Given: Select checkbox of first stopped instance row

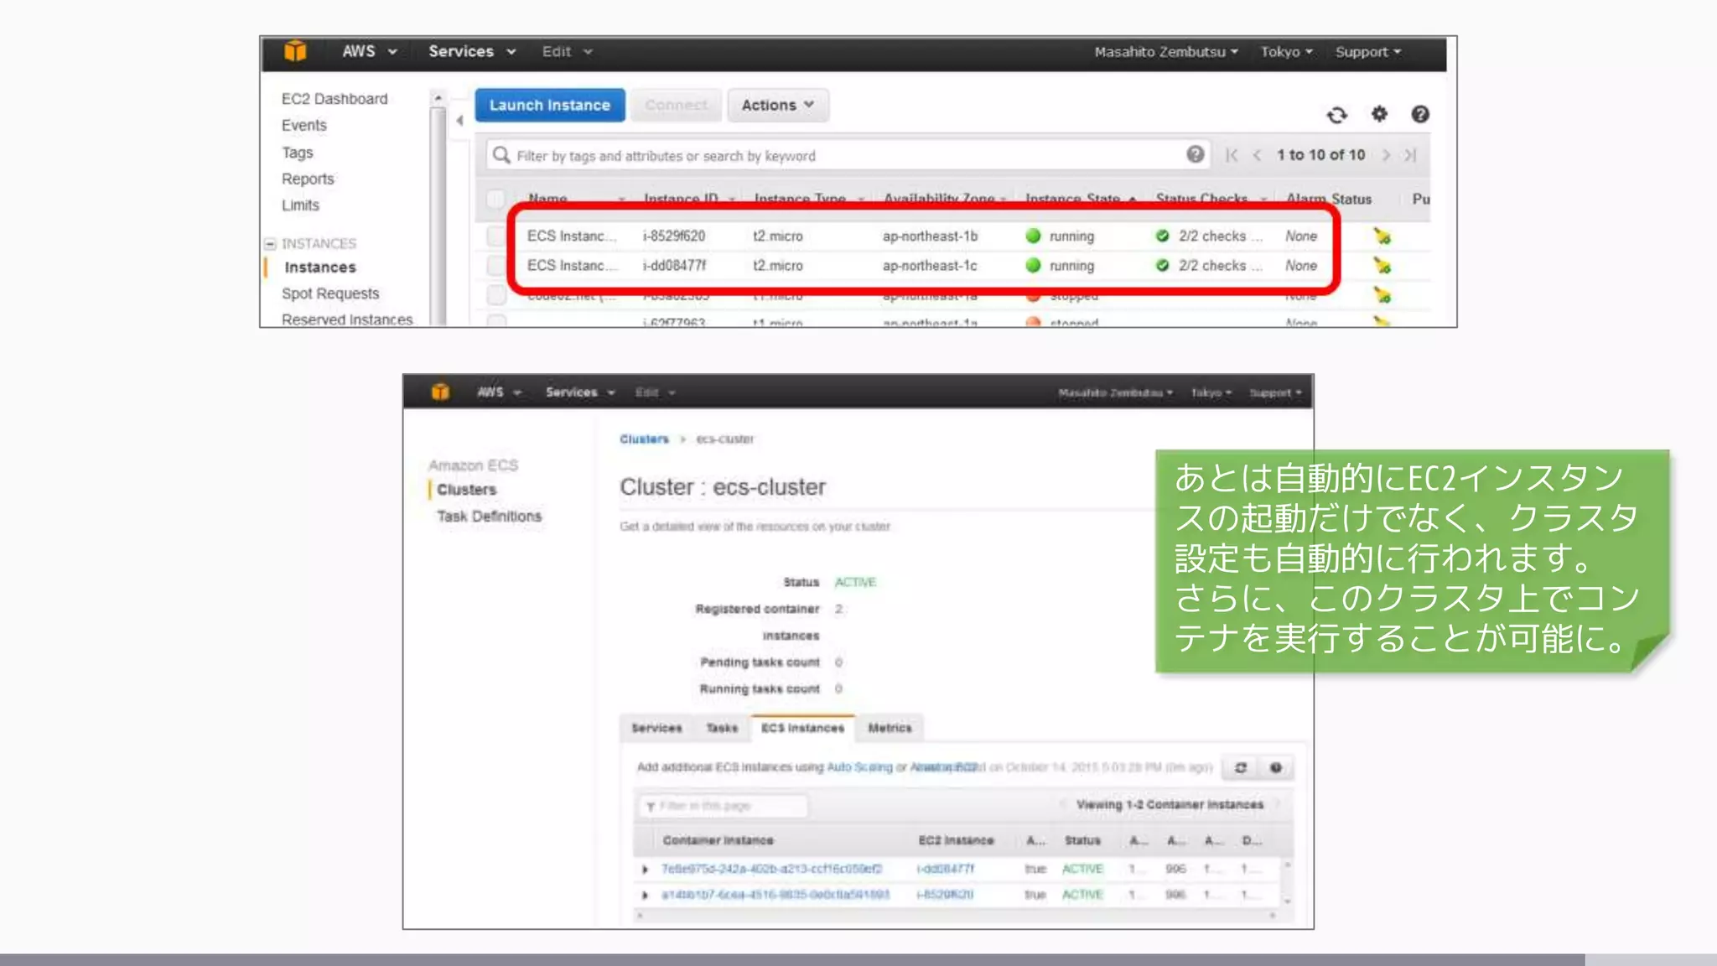Looking at the screenshot, I should coord(496,295).
